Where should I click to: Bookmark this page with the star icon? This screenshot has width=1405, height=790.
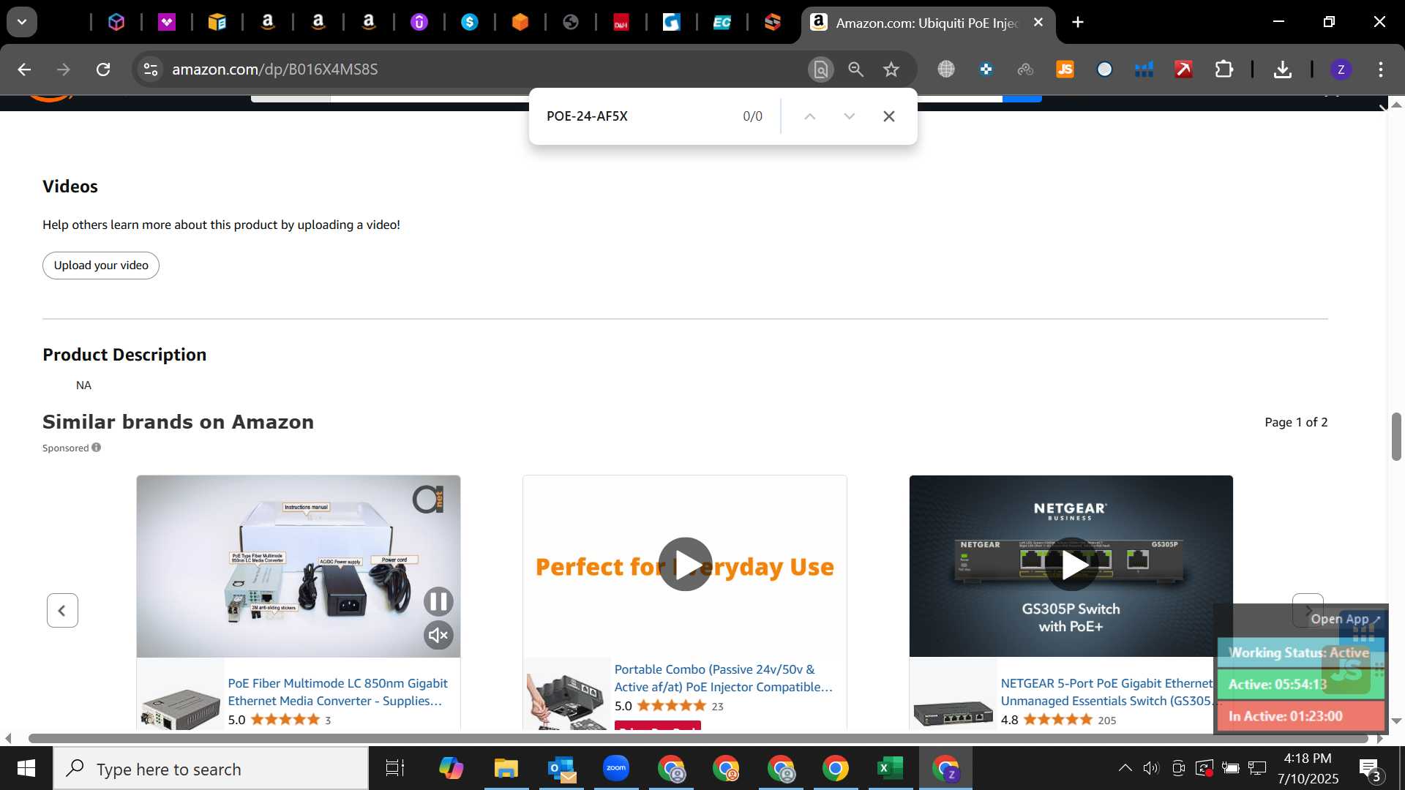coord(891,69)
